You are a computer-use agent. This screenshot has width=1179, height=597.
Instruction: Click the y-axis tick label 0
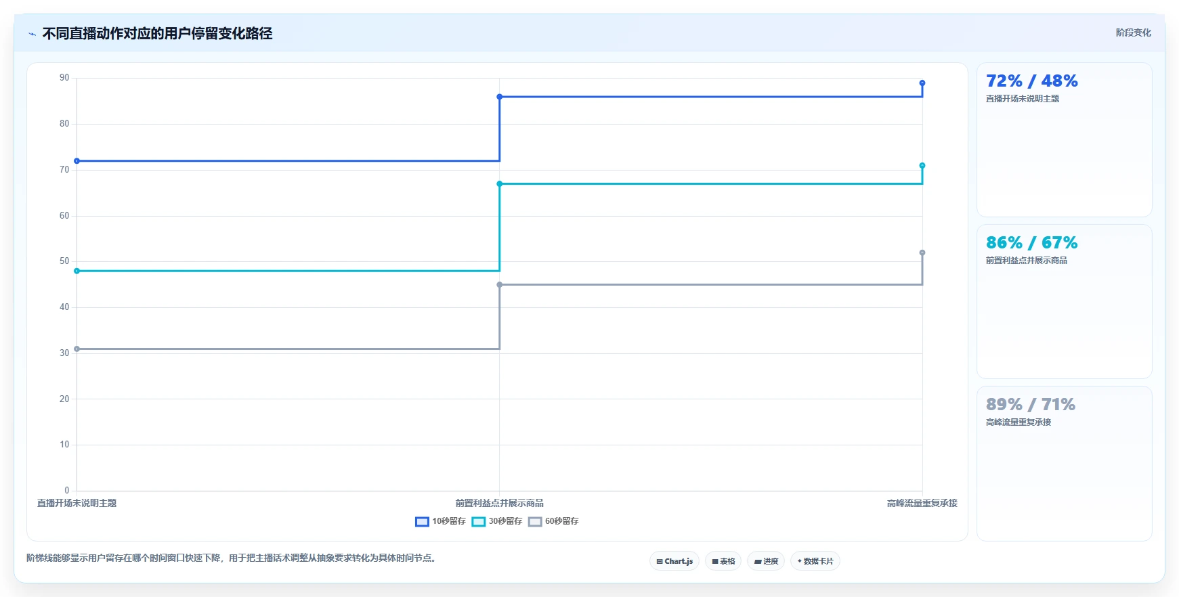tap(67, 491)
